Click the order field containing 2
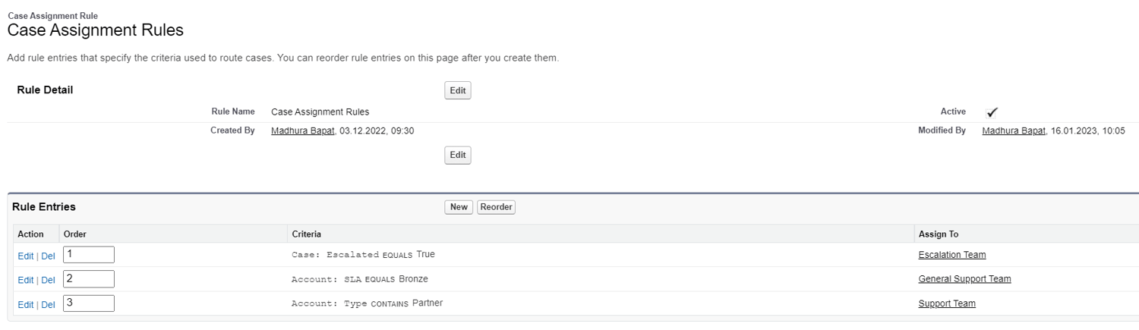 [89, 279]
